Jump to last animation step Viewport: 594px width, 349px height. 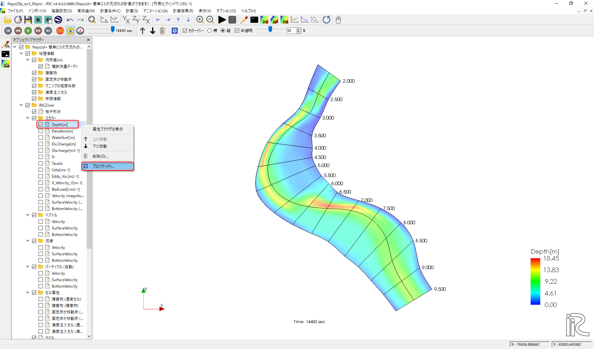coord(48,31)
